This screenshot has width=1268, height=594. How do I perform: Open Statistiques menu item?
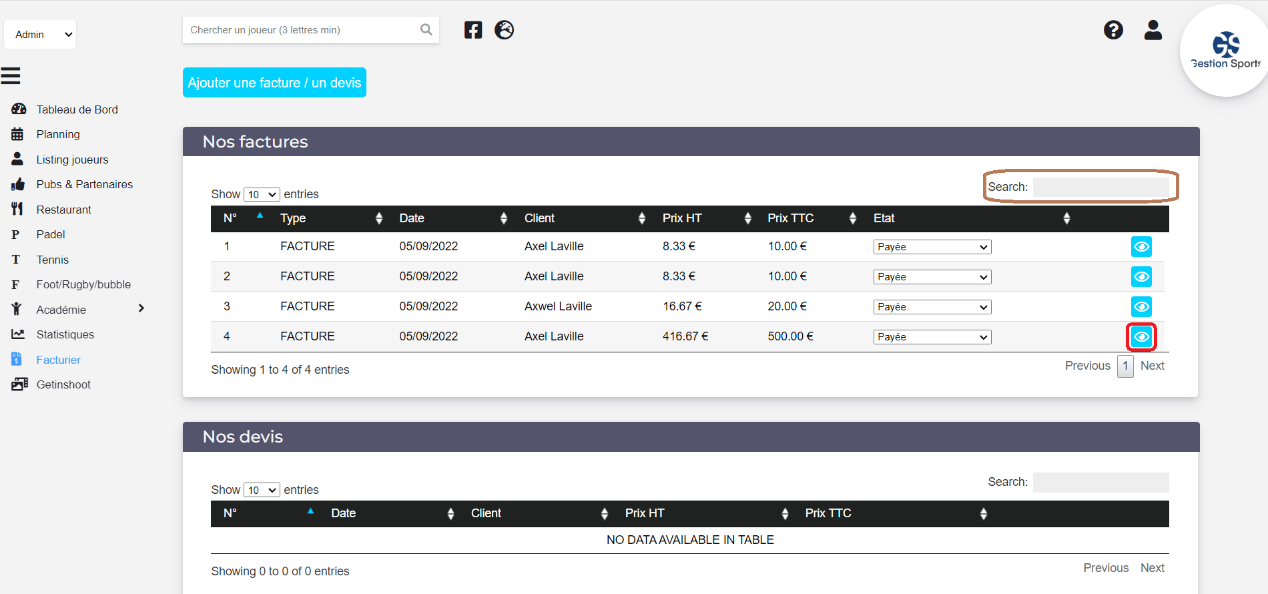65,334
